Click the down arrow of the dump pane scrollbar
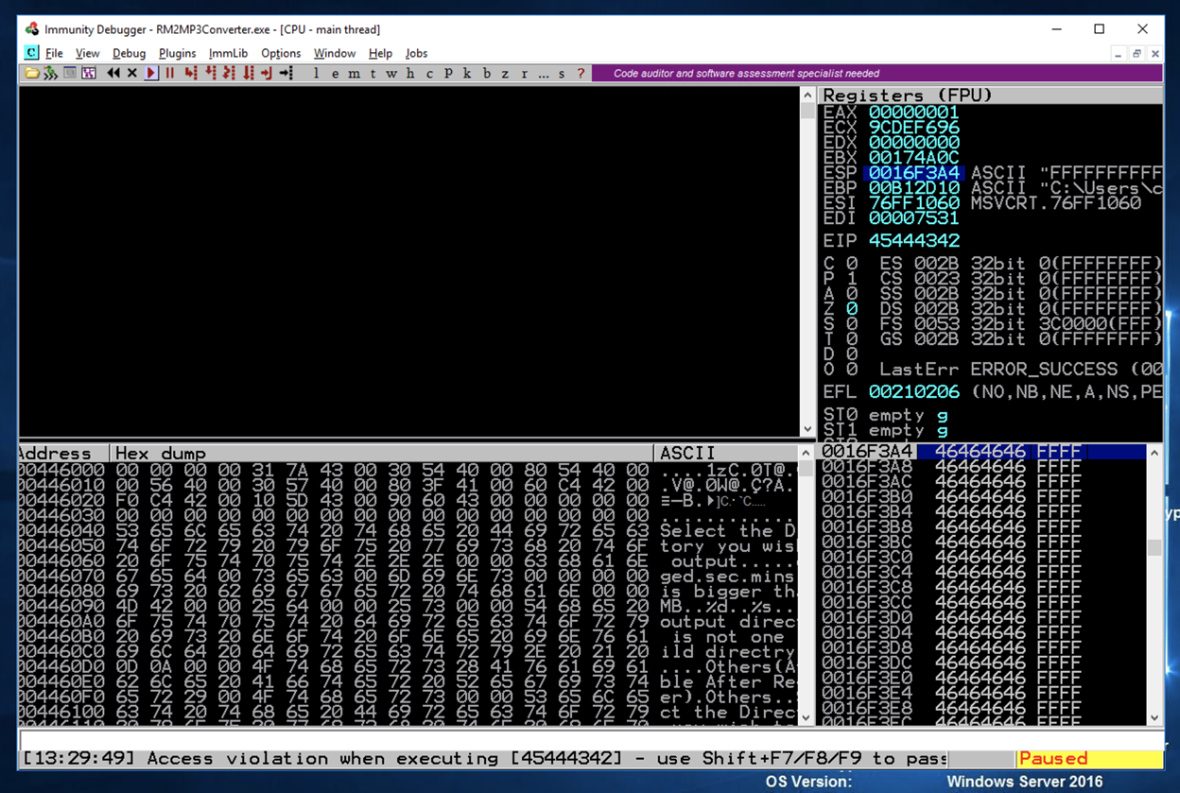 pyautogui.click(x=807, y=717)
